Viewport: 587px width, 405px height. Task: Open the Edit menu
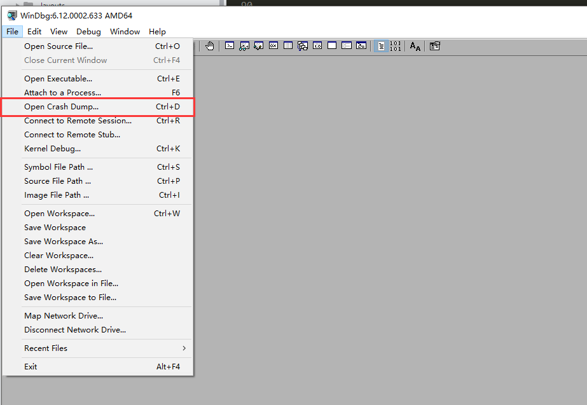34,31
